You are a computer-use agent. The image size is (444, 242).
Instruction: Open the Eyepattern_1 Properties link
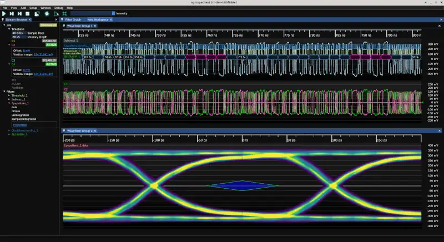pyautogui.click(x=20, y=125)
